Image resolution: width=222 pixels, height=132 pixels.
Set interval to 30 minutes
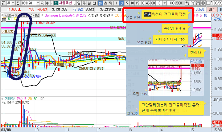click(142, 3)
